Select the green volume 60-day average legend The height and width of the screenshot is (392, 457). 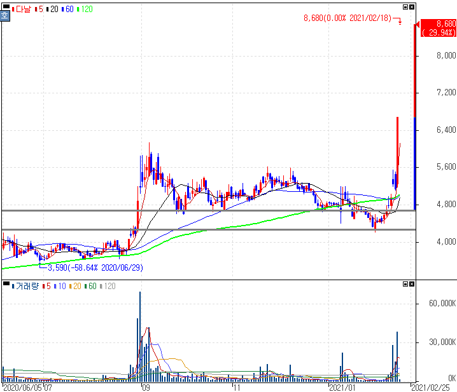[90, 287]
